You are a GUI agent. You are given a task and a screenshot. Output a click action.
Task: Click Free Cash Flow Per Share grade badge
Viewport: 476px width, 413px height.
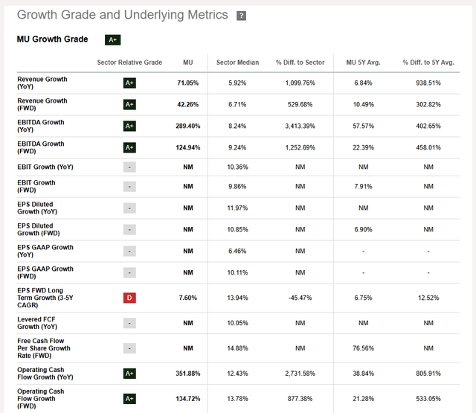(129, 348)
